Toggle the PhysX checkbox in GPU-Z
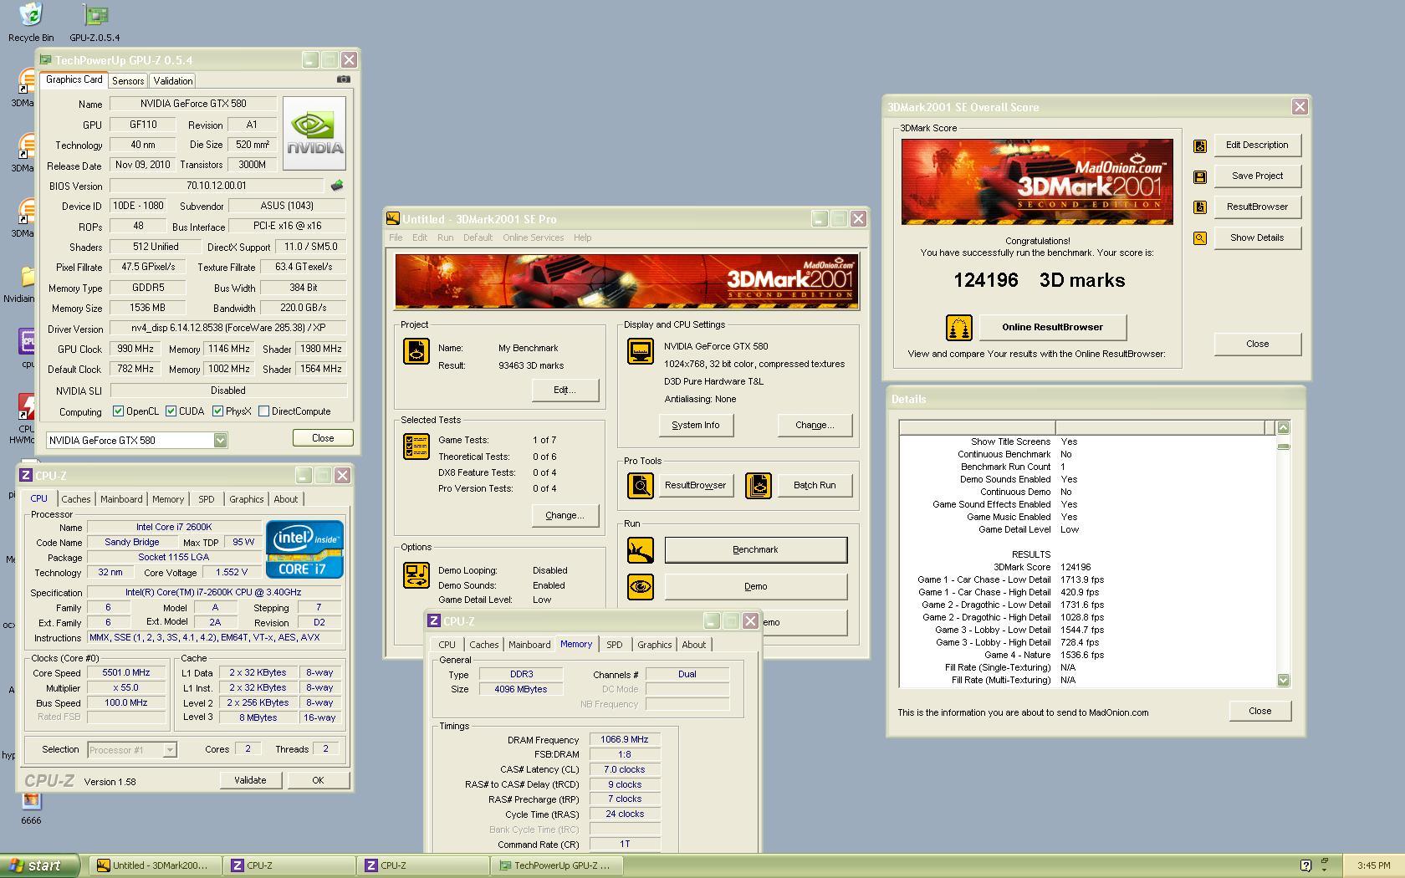The width and height of the screenshot is (1405, 878). tap(217, 411)
